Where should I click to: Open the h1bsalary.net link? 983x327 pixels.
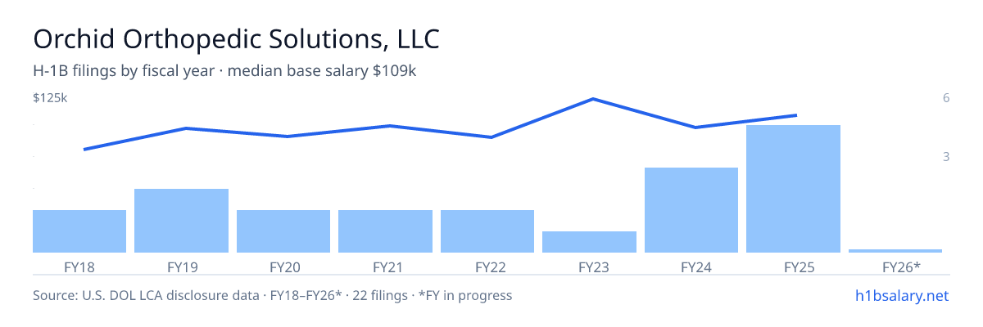[x=901, y=295]
